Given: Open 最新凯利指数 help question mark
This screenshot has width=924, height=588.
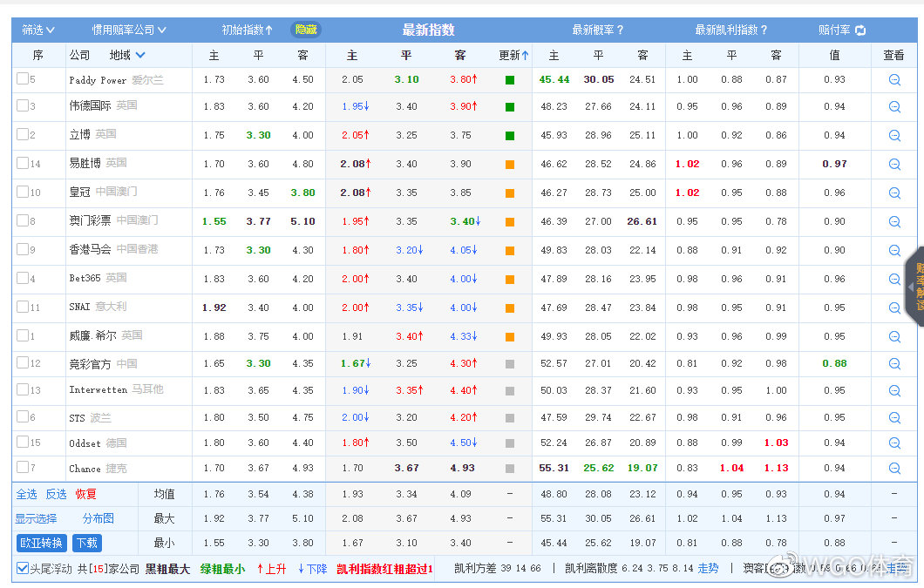Looking at the screenshot, I should tap(764, 30).
